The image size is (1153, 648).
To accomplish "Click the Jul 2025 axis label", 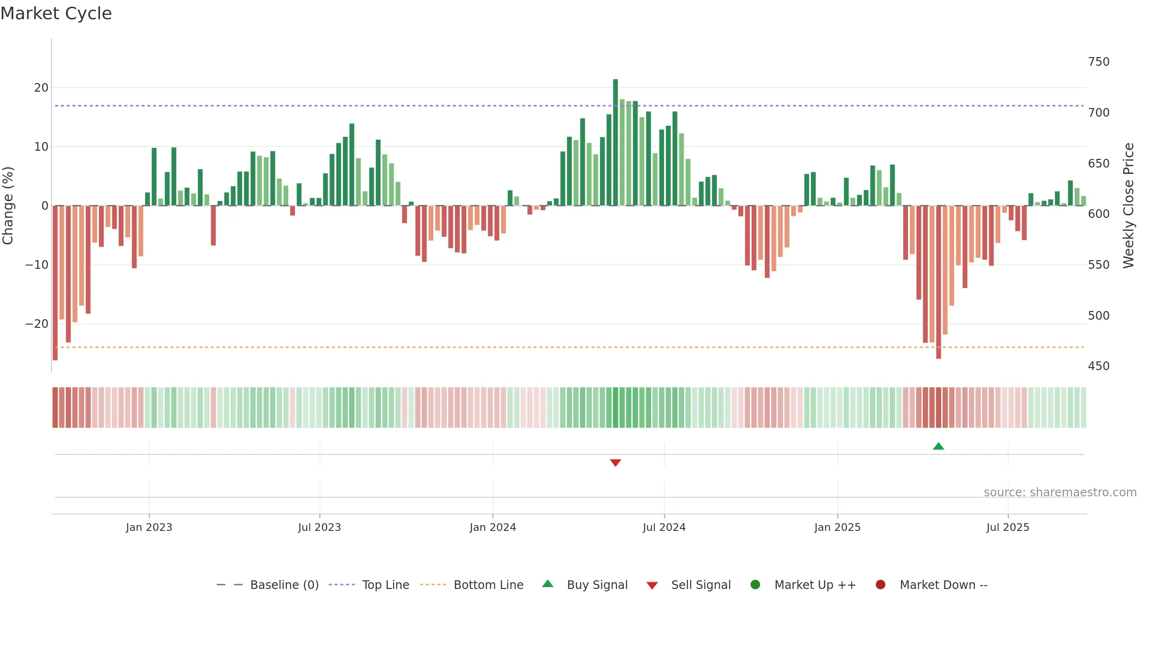I will (1008, 527).
